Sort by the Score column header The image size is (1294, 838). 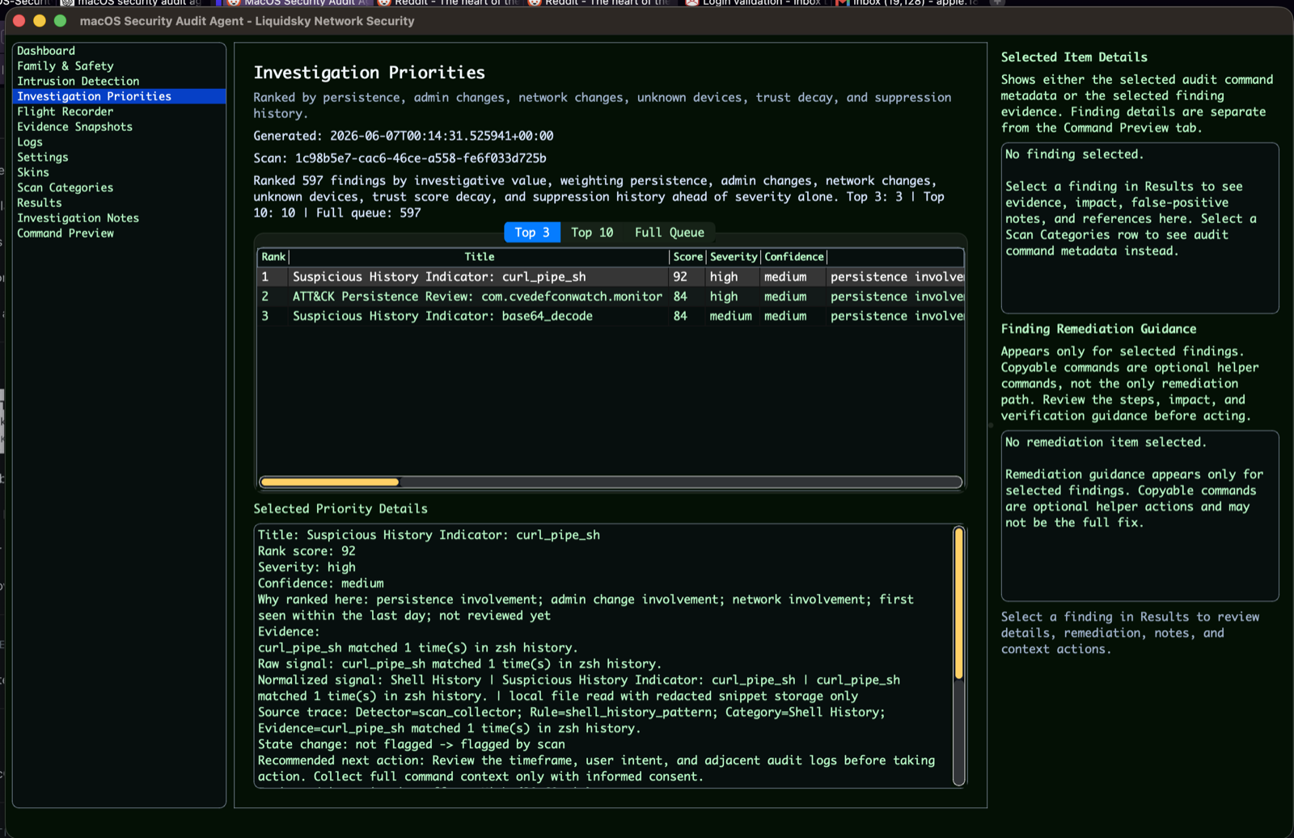tap(688, 257)
